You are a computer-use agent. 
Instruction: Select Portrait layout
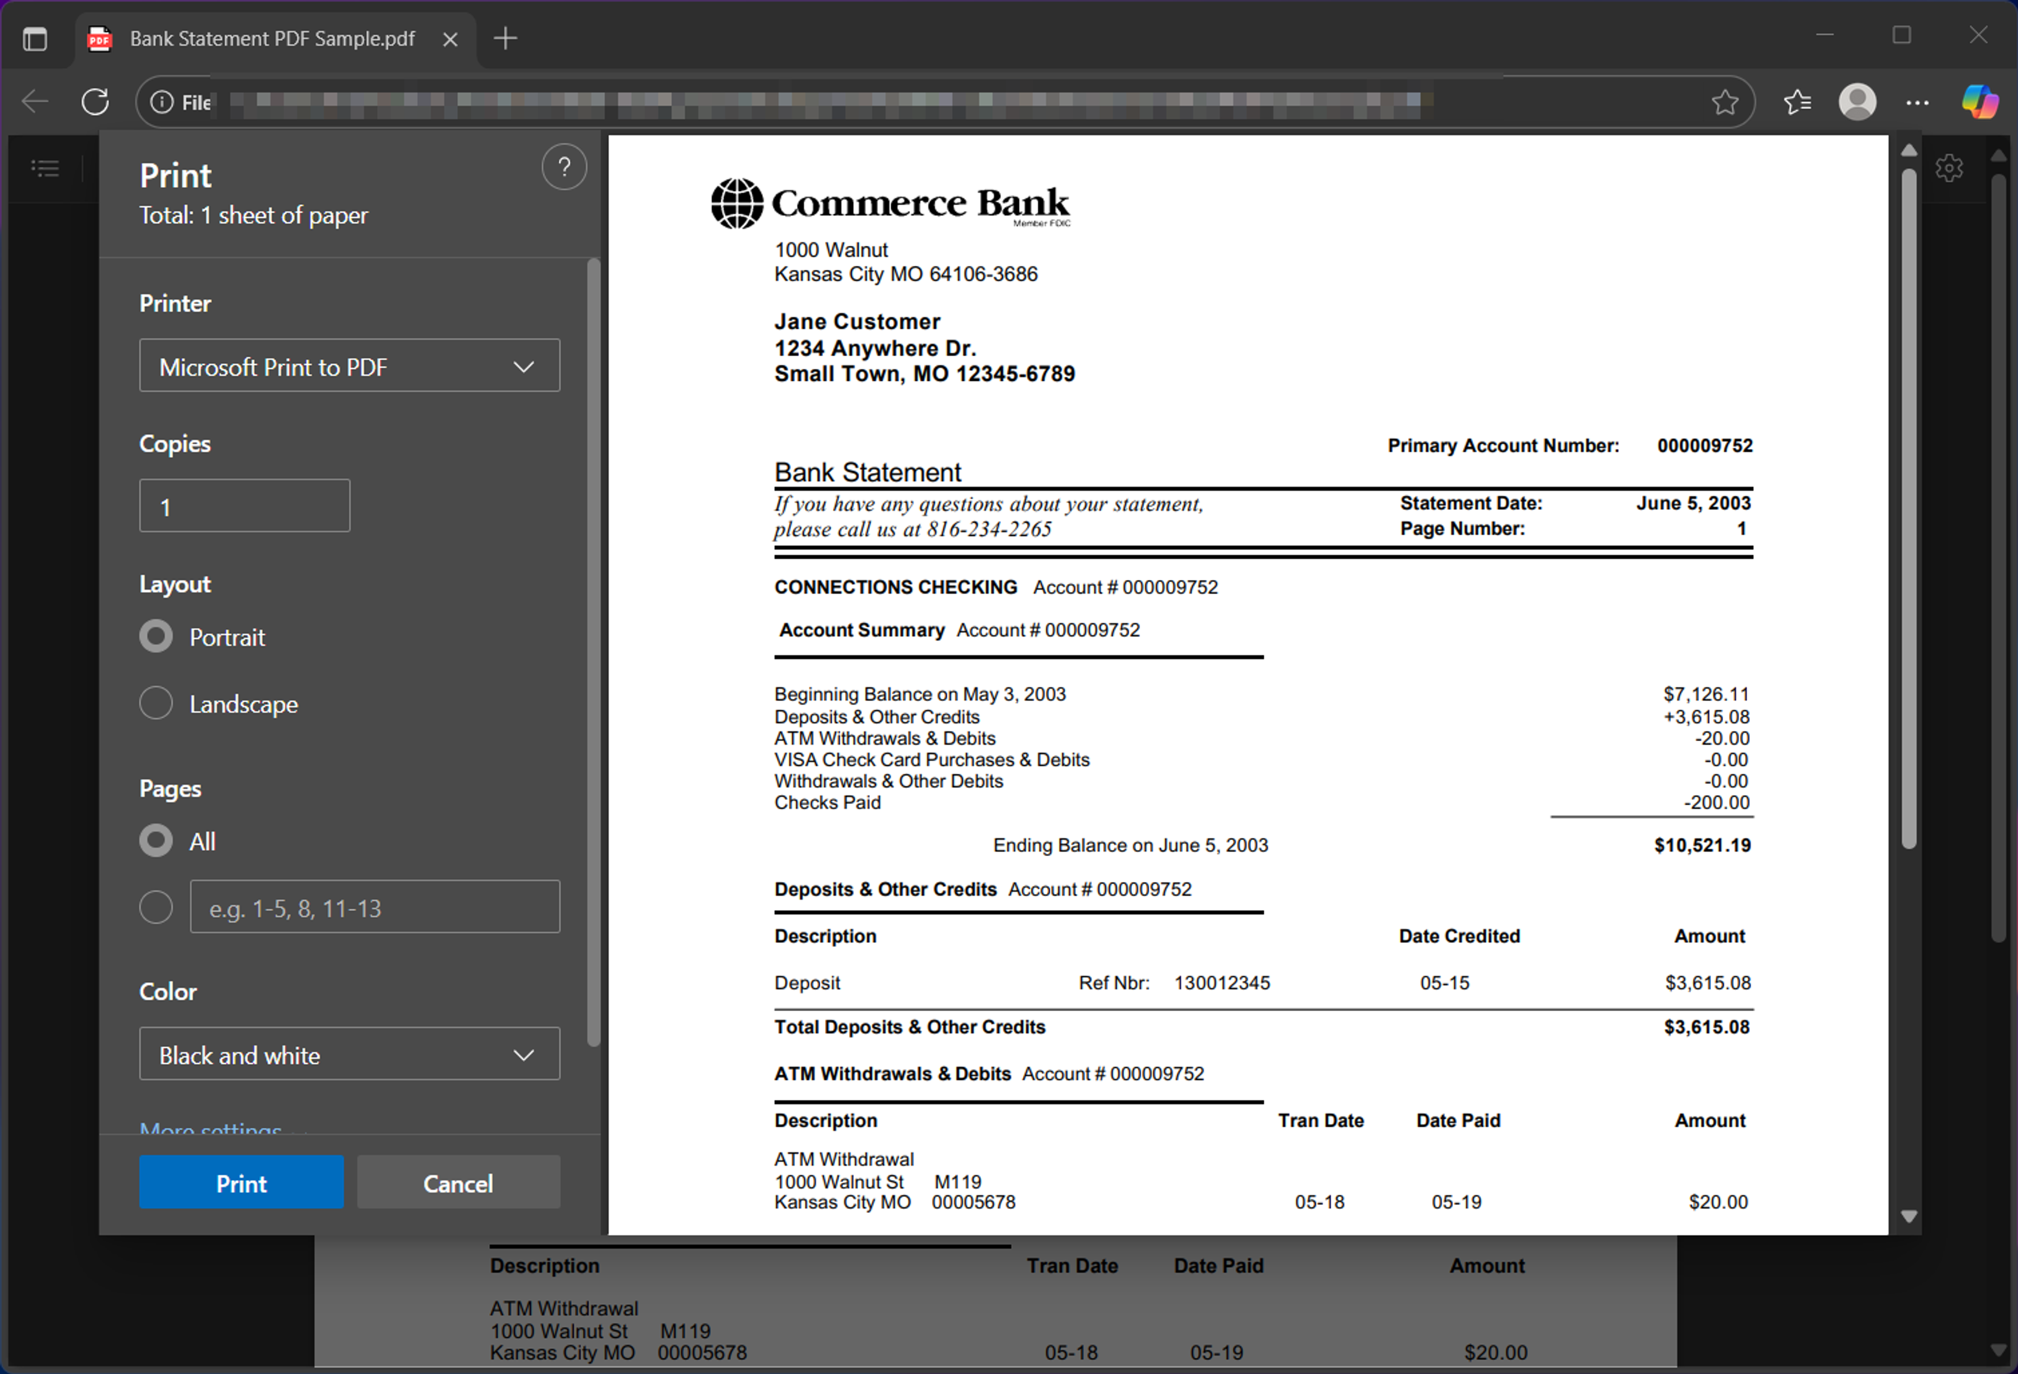(x=156, y=637)
